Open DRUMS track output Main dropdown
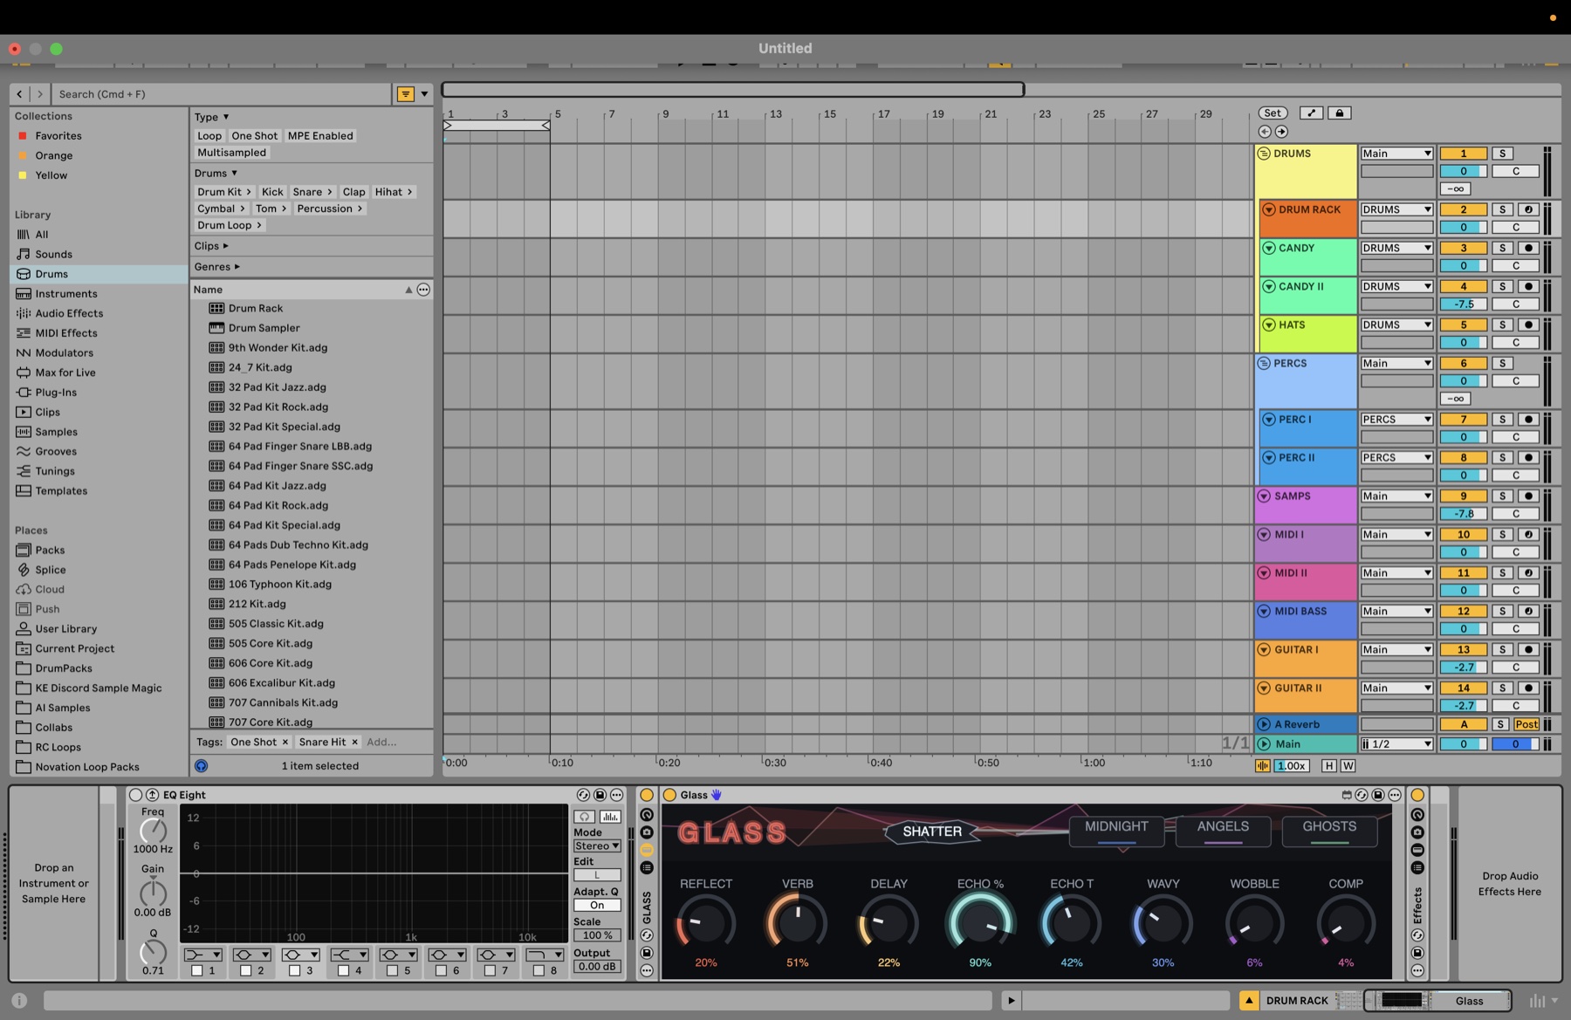The image size is (1571, 1020). pyautogui.click(x=1396, y=154)
